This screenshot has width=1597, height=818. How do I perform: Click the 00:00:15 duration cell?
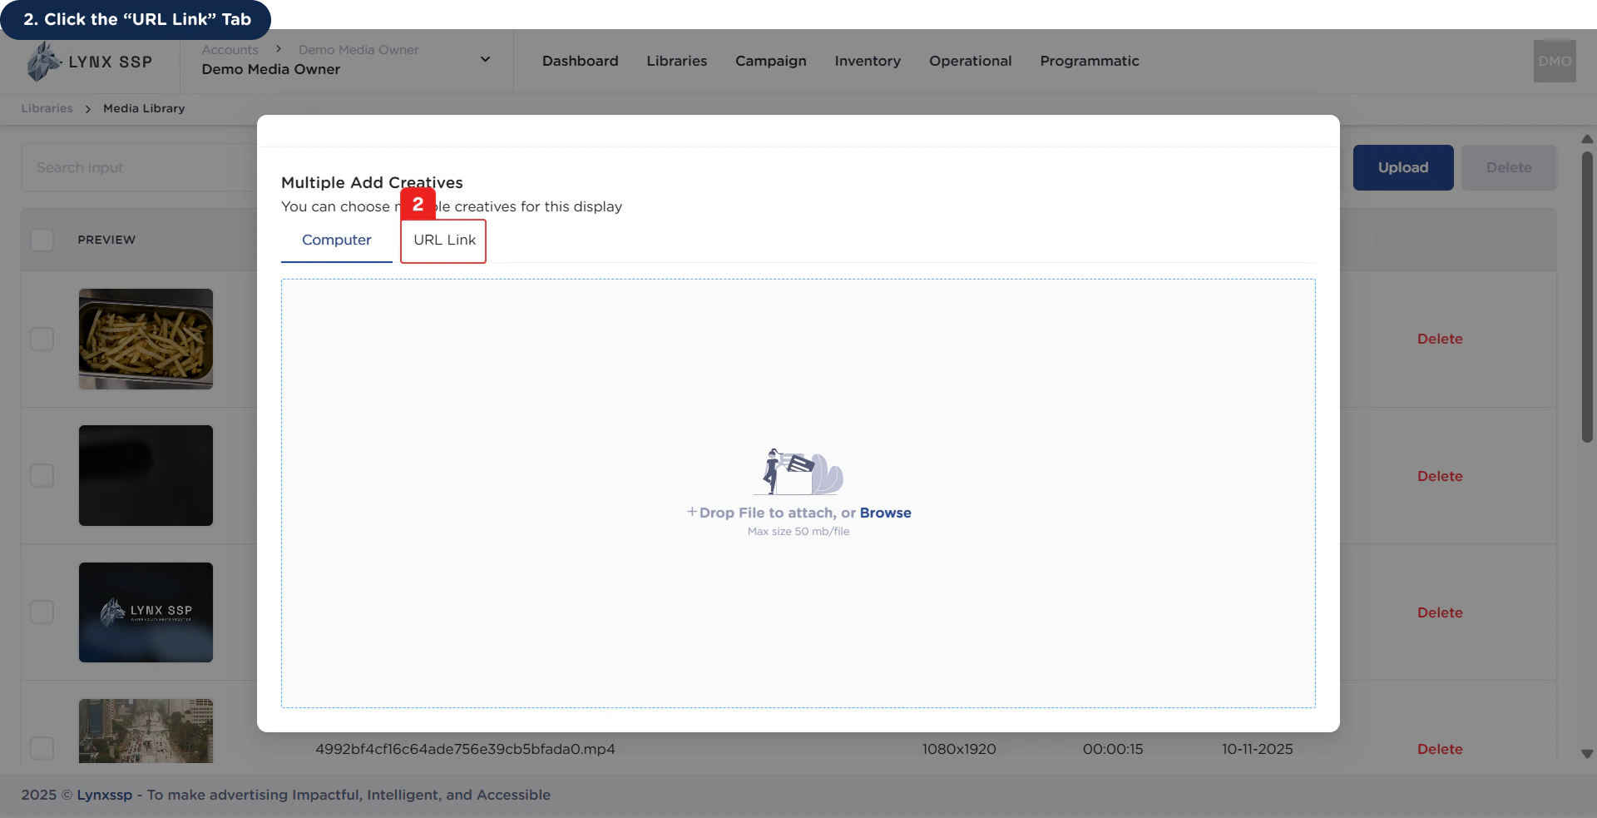pos(1112,749)
